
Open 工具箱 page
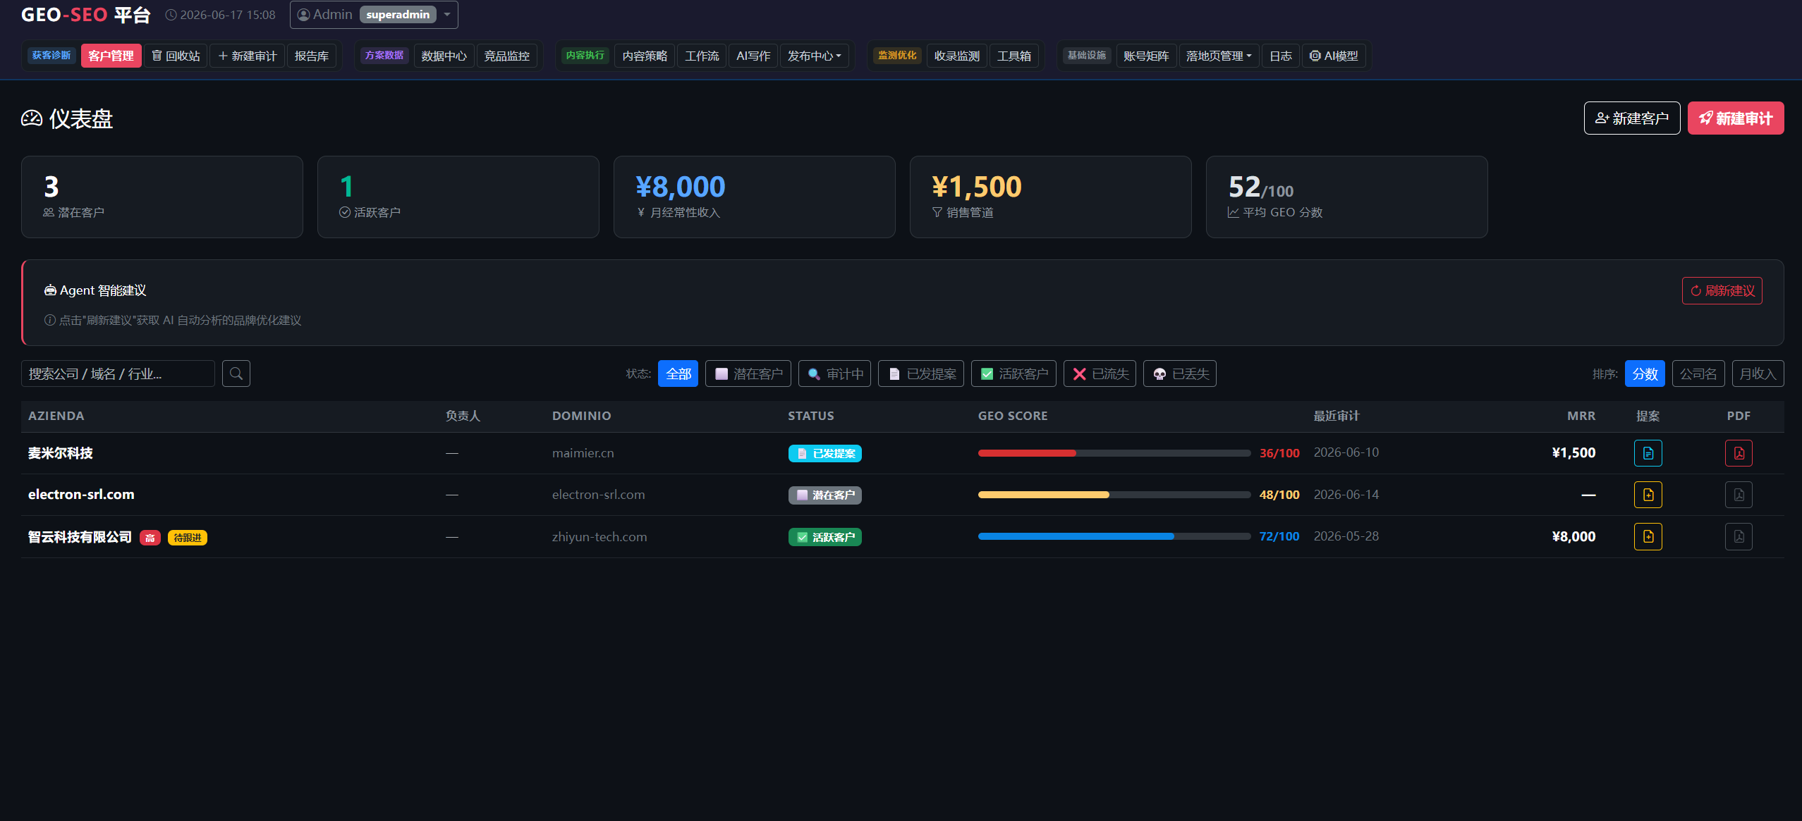pos(1013,56)
